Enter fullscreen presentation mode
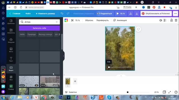The height and width of the screenshot is (100, 179). point(170,92)
